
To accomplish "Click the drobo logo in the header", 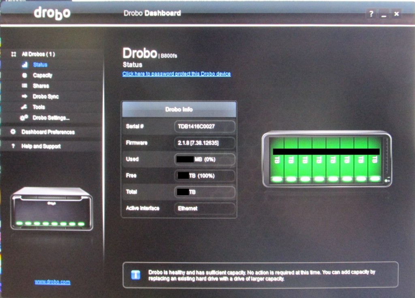I will pos(52,13).
